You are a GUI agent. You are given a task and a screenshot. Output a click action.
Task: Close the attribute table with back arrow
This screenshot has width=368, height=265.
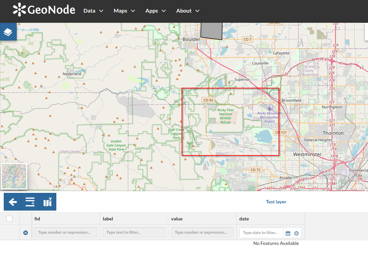(x=12, y=202)
